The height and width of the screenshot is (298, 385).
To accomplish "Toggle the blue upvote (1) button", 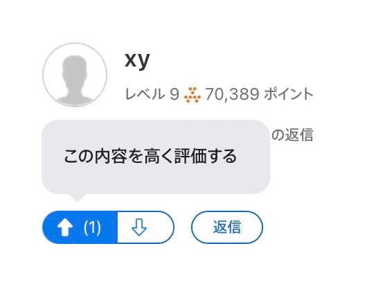I will click(x=80, y=227).
